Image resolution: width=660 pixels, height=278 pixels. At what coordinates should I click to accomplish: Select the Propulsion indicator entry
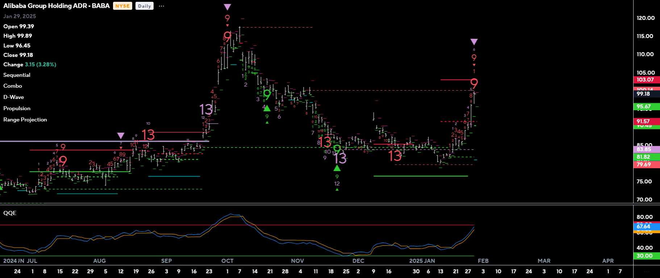click(17, 108)
